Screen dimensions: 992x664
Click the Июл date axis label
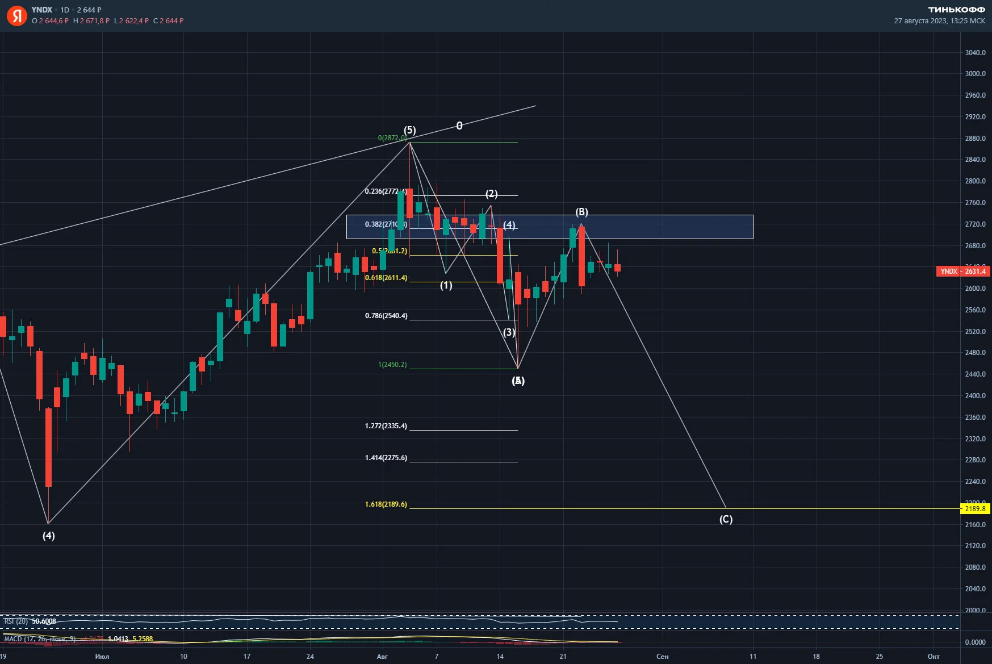click(102, 657)
